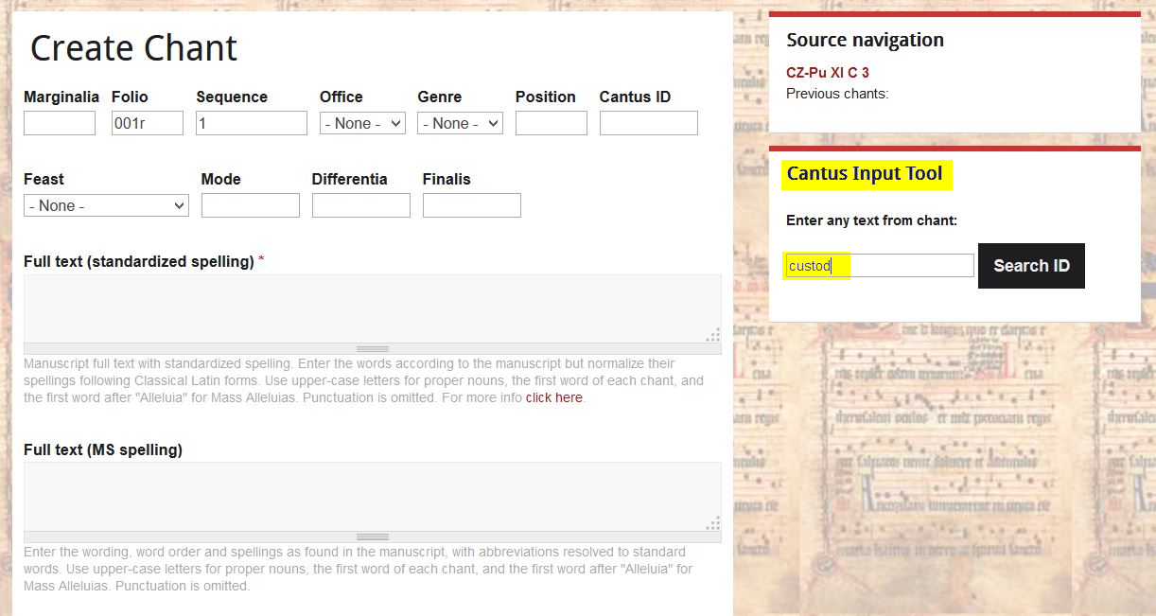
Task: Focus the Marginalia text field
Action: pos(60,123)
